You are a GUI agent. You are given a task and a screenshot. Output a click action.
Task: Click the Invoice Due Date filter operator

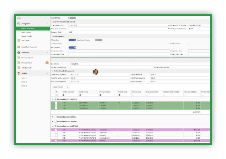(x=147, y=95)
